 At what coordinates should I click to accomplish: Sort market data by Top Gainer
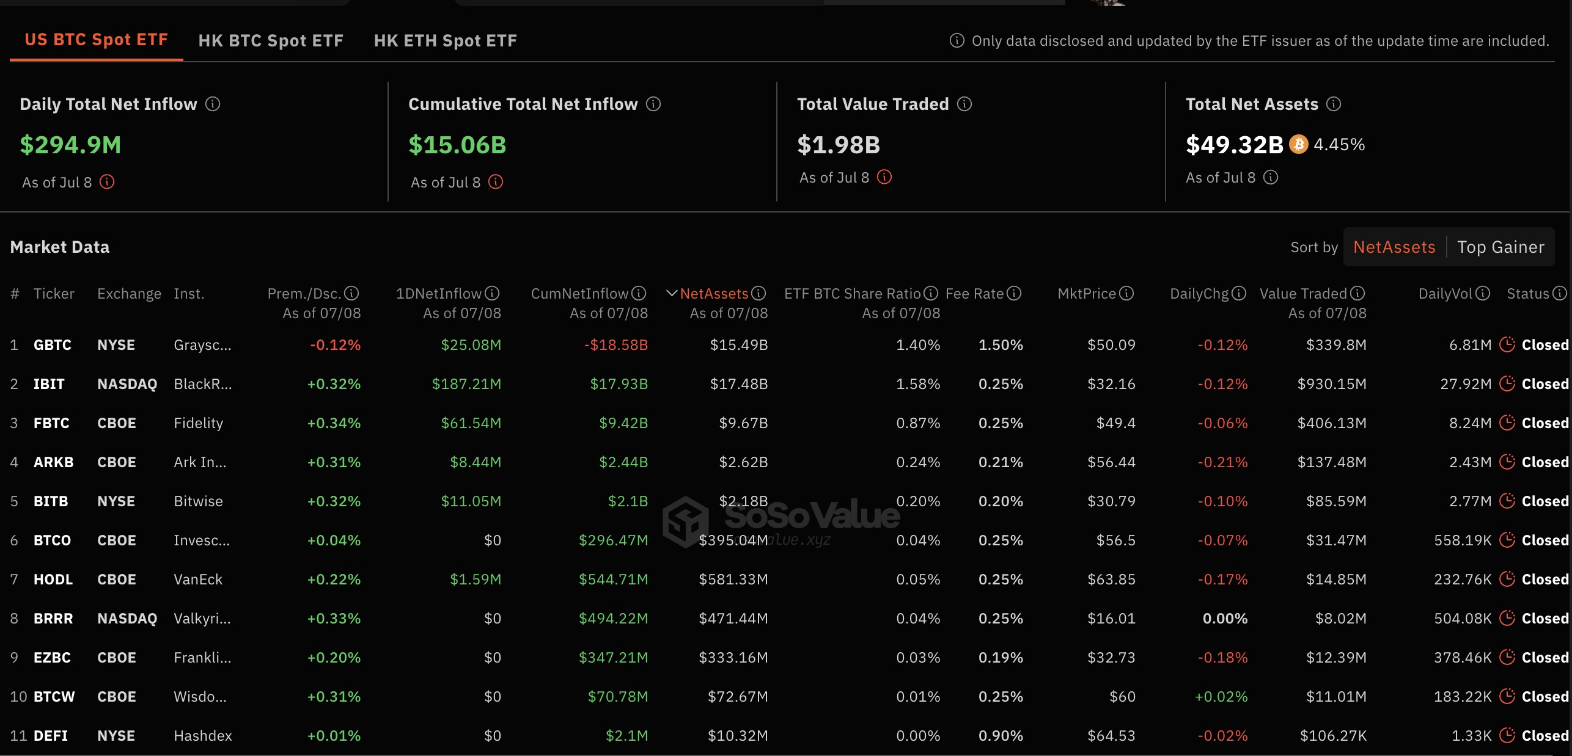[x=1500, y=247]
